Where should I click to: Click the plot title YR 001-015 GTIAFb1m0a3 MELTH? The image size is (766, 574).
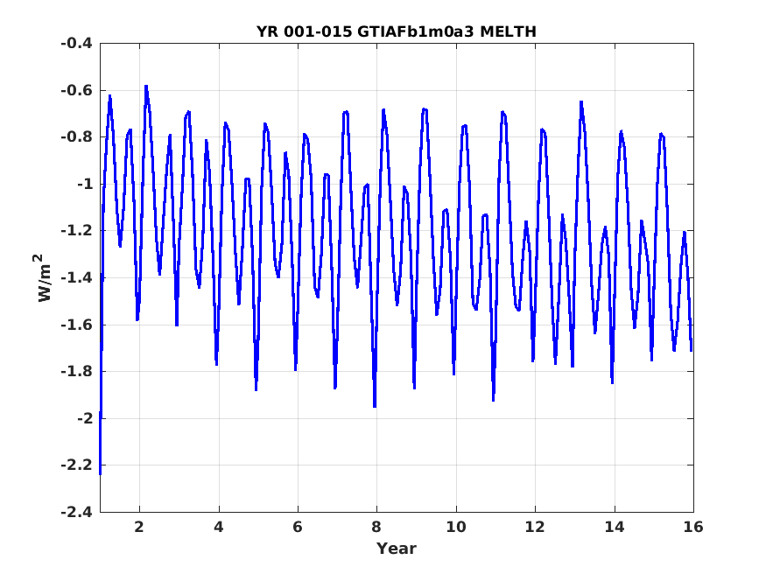pyautogui.click(x=397, y=31)
